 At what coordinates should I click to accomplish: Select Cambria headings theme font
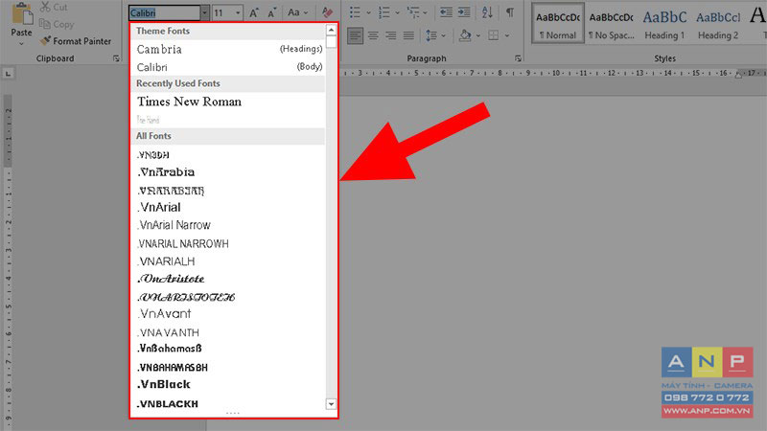(228, 49)
